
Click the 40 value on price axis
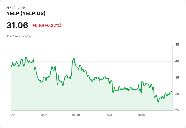tap(177, 61)
